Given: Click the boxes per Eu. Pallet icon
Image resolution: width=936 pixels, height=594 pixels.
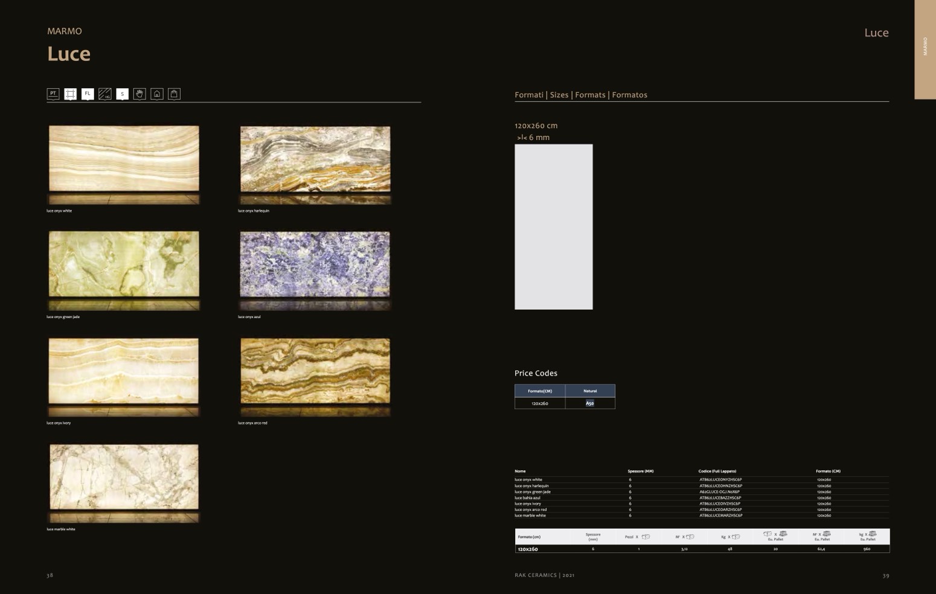Looking at the screenshot, I should (x=775, y=534).
